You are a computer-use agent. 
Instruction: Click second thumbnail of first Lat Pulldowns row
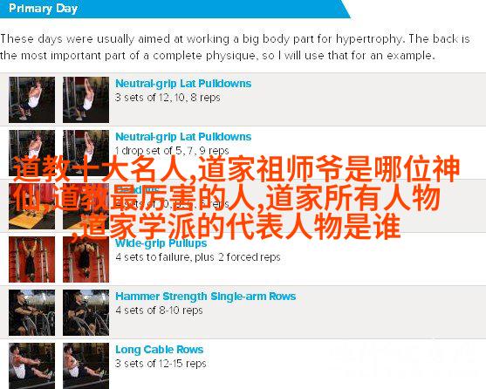86,99
